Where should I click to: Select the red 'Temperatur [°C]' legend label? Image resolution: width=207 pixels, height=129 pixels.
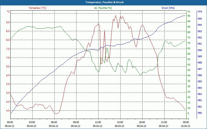click(37, 8)
